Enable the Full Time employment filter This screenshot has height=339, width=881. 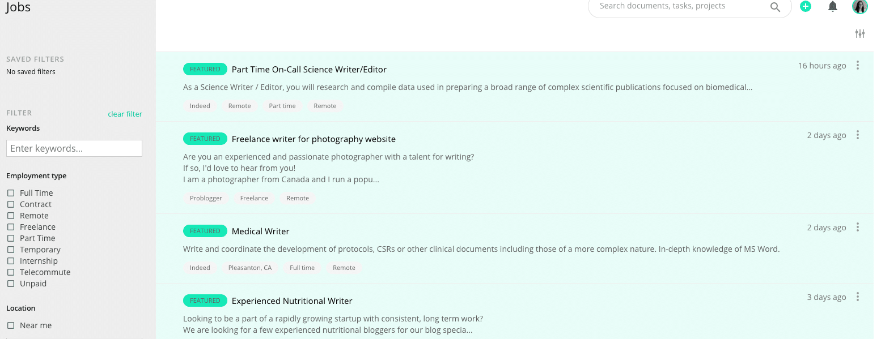10,192
